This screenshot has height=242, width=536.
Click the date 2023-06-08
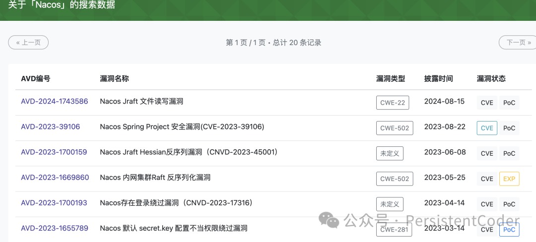click(445, 152)
